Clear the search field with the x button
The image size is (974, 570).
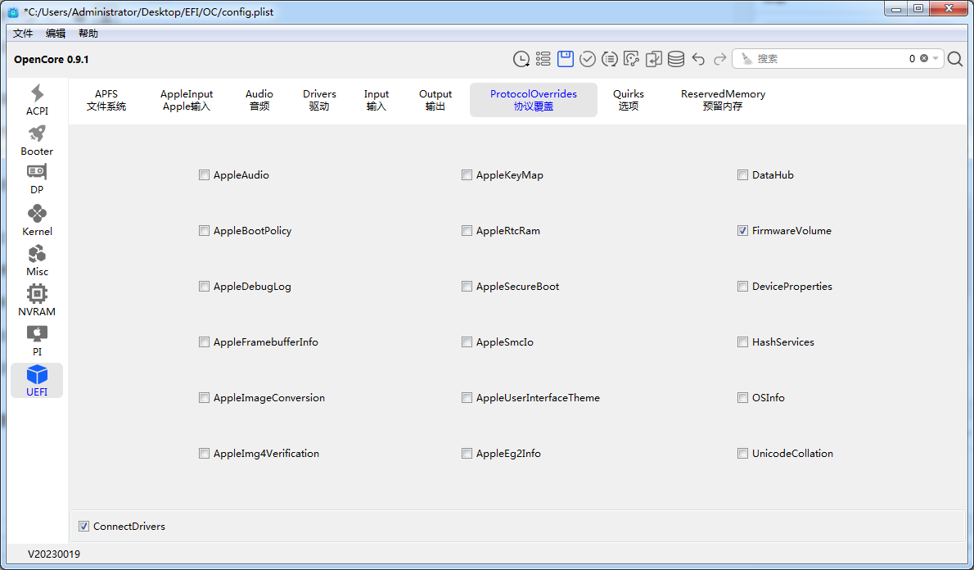(x=924, y=59)
